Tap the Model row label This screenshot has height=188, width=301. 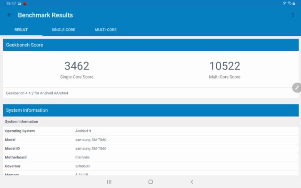[10, 140]
